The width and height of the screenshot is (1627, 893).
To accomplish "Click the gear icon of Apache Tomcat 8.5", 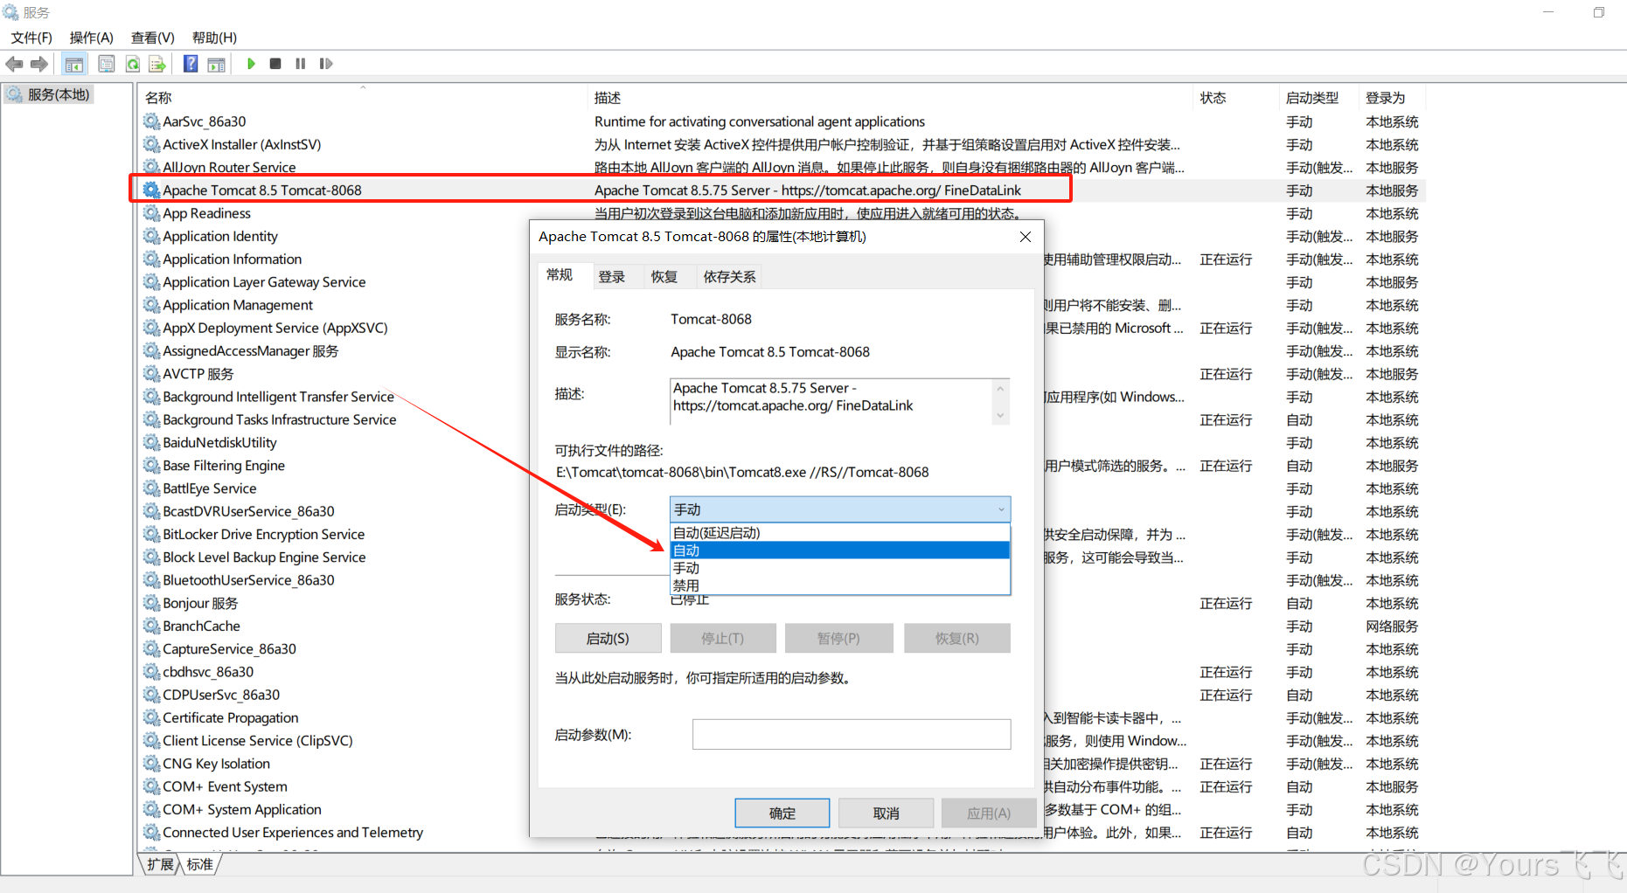I will point(152,190).
